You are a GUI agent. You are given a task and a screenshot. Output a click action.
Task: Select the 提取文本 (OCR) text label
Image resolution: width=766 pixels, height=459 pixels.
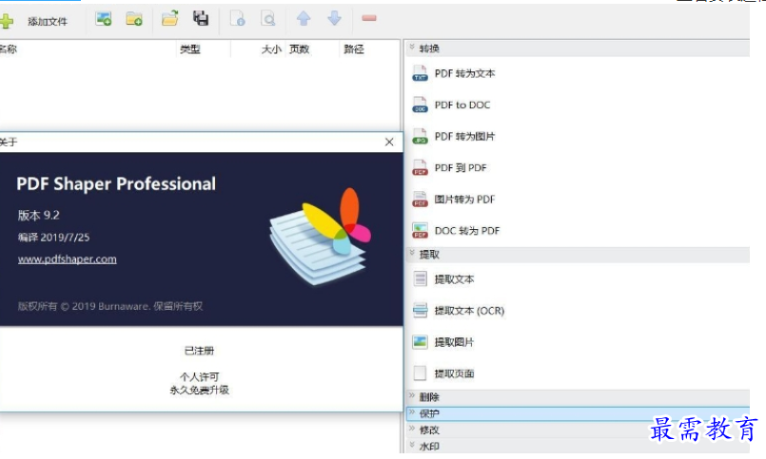point(469,311)
